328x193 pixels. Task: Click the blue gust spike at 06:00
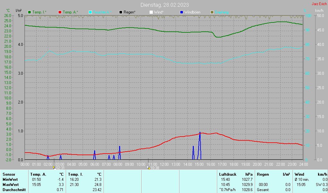click(x=94, y=155)
